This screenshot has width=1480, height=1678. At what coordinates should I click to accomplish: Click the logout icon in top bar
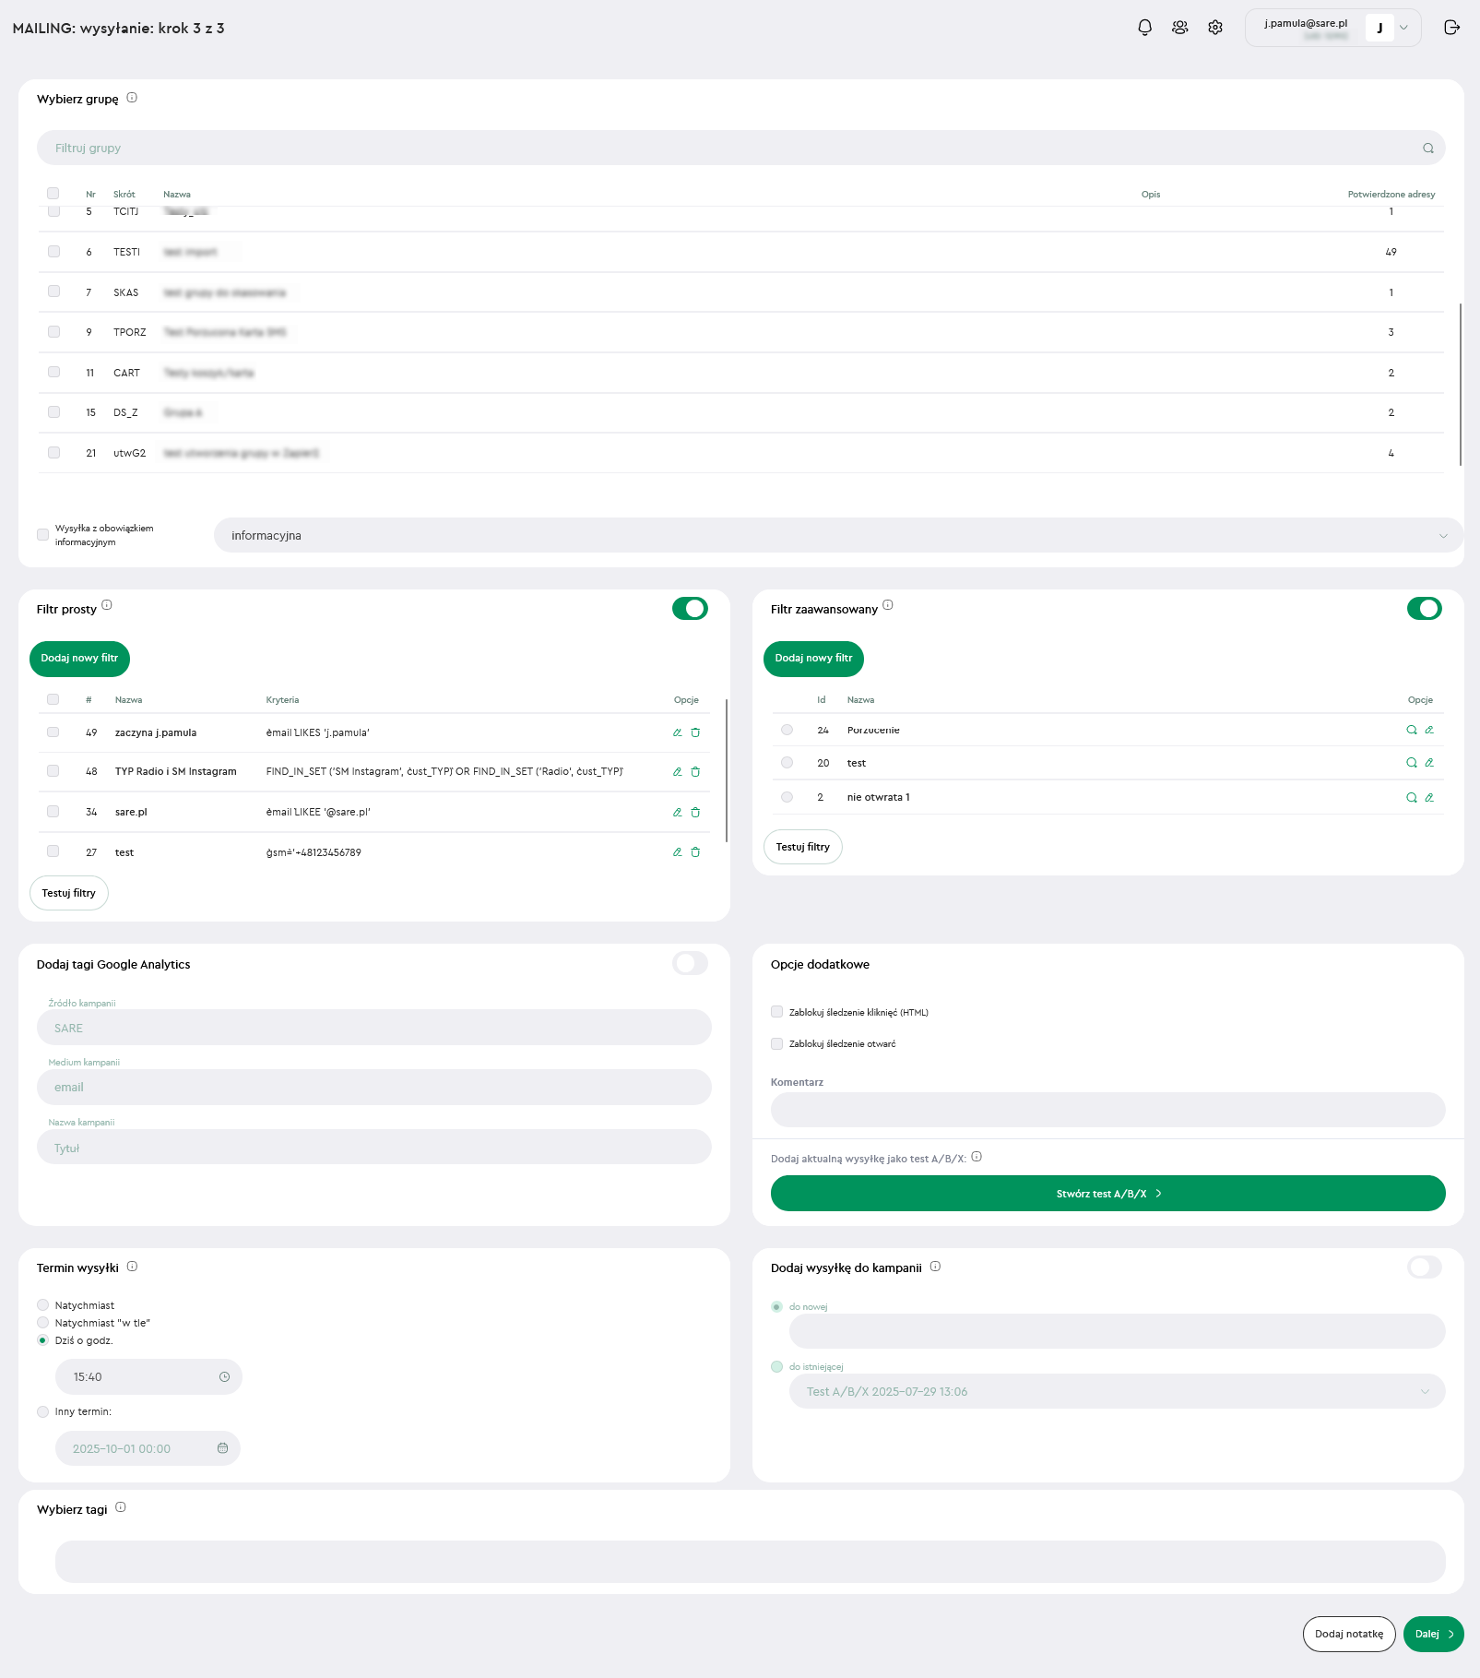(x=1451, y=28)
